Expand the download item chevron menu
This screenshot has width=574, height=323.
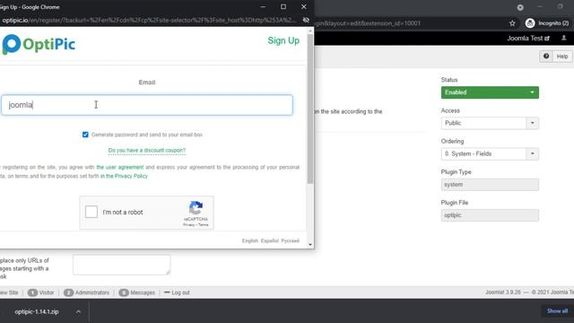tap(78, 311)
